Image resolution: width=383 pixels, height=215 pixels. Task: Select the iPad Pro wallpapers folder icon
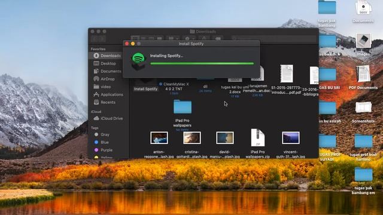(183, 107)
